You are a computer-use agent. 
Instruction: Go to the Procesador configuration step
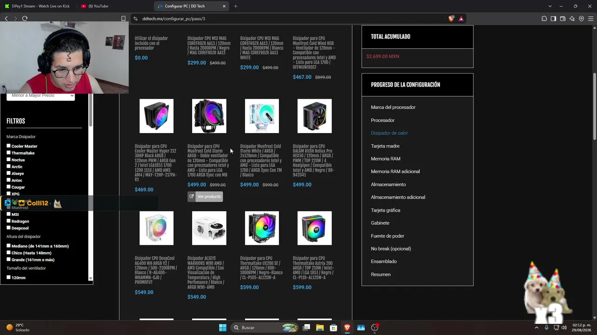383,120
